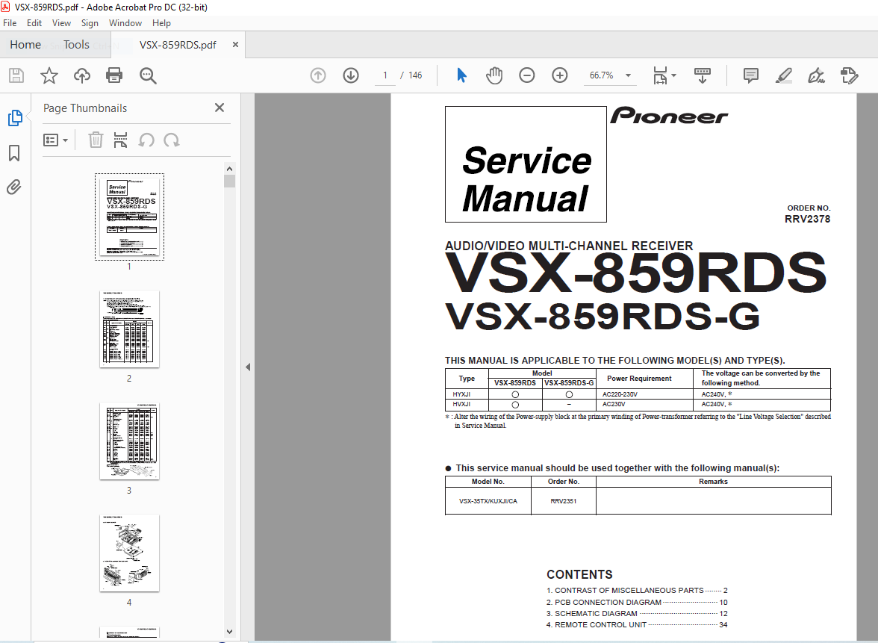The height and width of the screenshot is (643, 878).
Task: Select page 1 thumbnail
Action: tap(129, 217)
